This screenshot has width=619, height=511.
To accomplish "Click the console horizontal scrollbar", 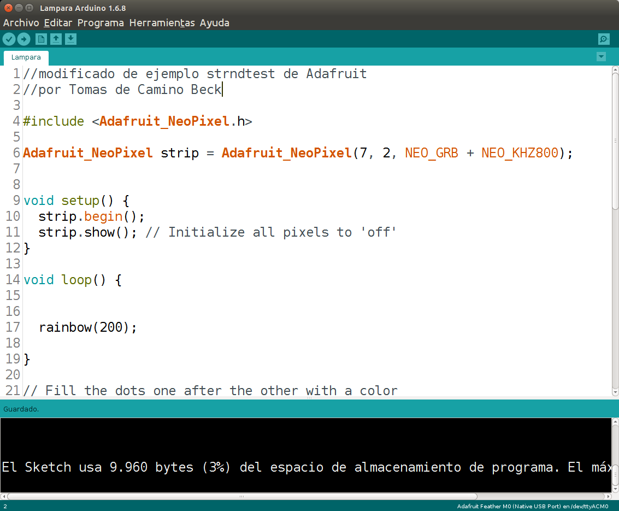I will 242,496.
